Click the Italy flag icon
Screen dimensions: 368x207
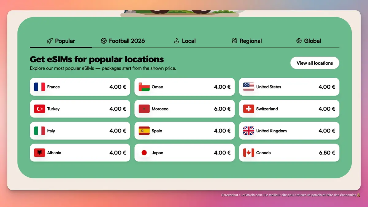(40, 131)
